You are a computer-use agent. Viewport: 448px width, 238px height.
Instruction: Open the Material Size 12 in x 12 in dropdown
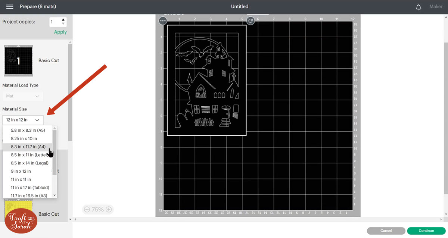click(x=23, y=120)
